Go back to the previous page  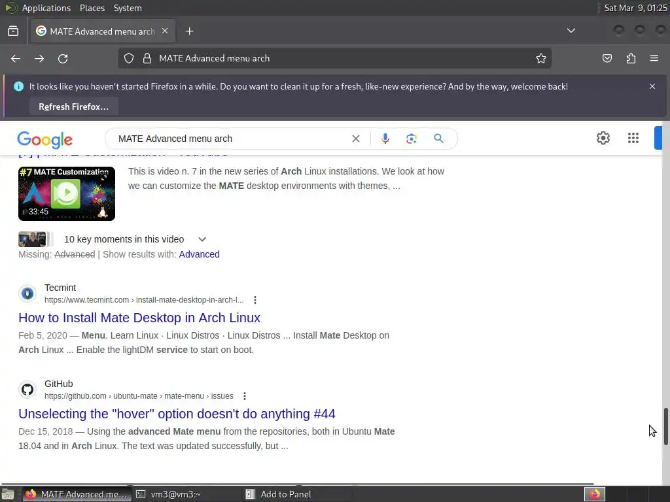16,58
